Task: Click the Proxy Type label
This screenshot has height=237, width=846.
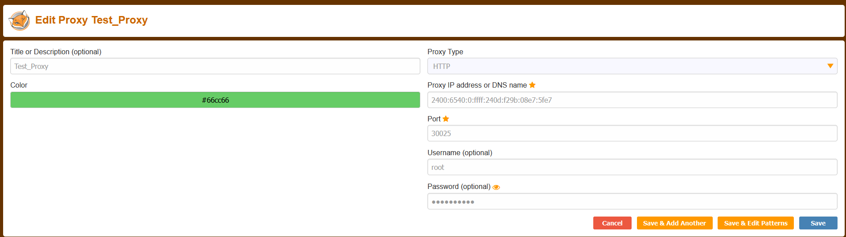Action: pyautogui.click(x=445, y=52)
